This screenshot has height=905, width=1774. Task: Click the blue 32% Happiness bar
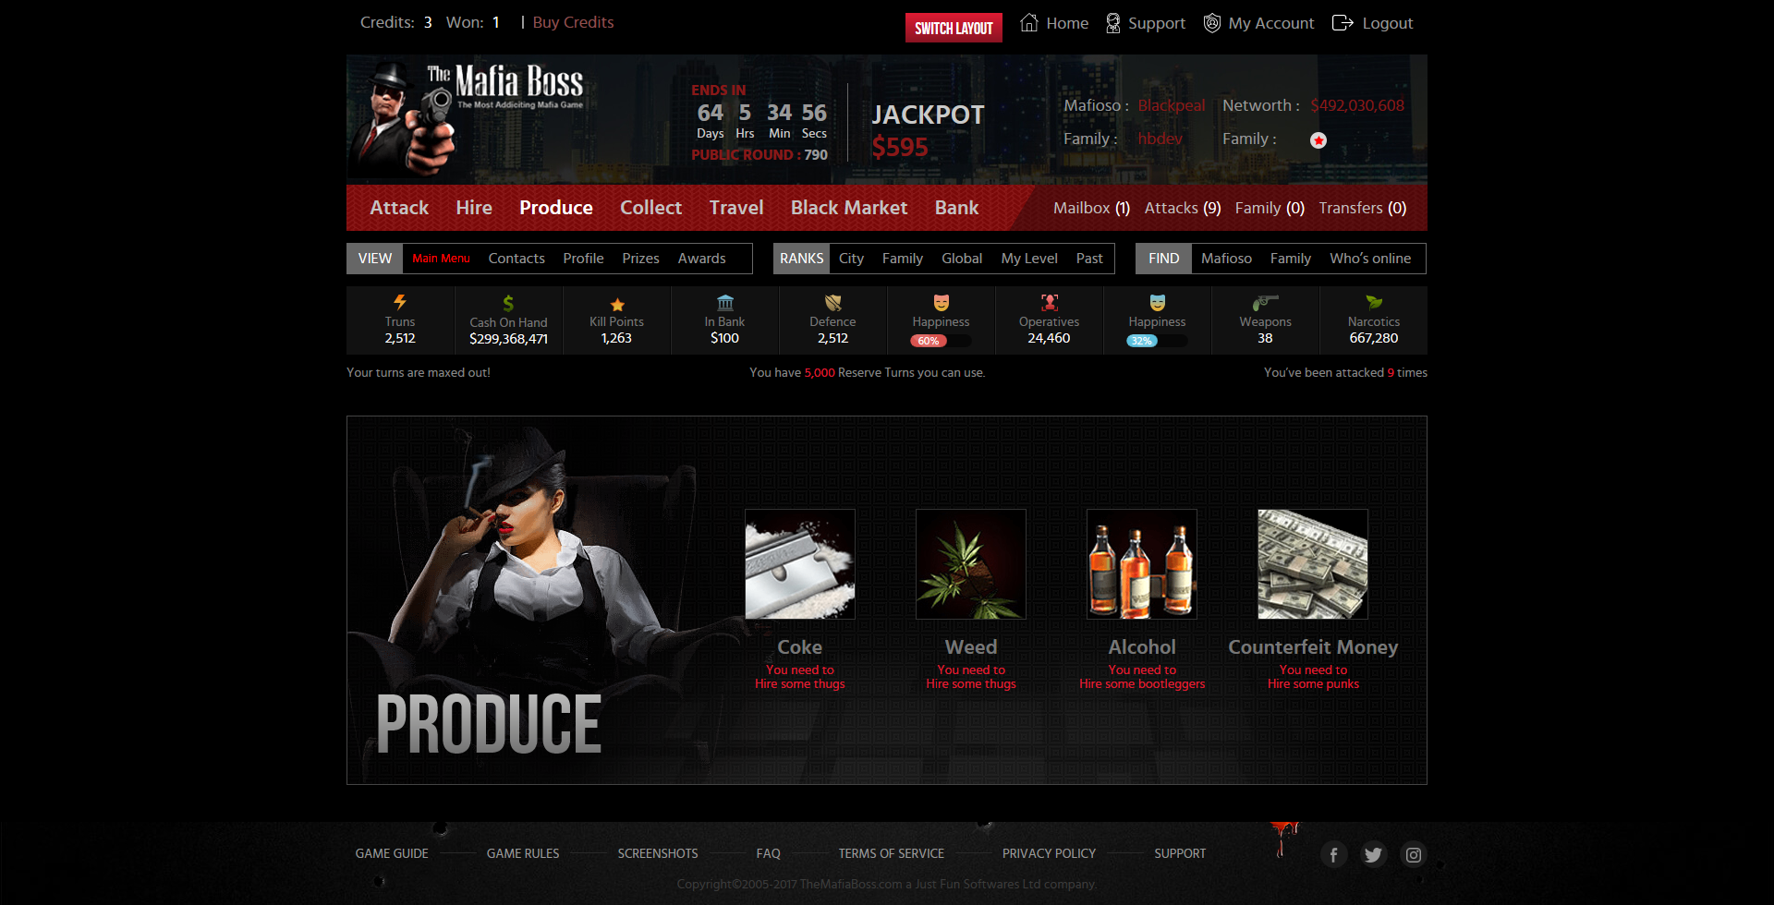[x=1157, y=341]
